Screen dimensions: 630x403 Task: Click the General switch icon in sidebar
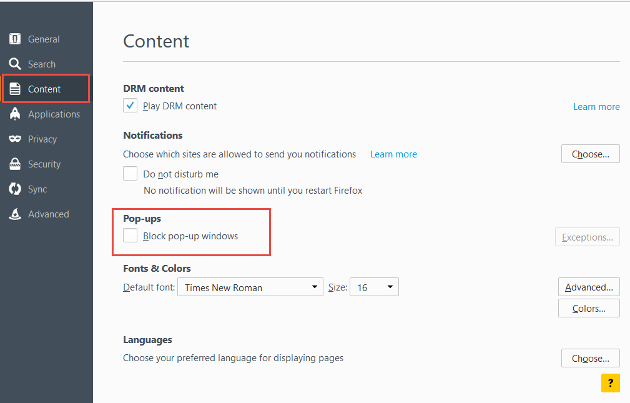(x=15, y=39)
